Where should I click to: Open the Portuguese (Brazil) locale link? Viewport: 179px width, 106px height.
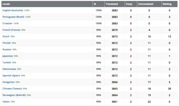[x=13, y=17]
